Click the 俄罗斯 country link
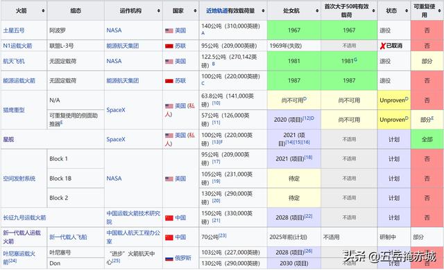 [183, 258]
